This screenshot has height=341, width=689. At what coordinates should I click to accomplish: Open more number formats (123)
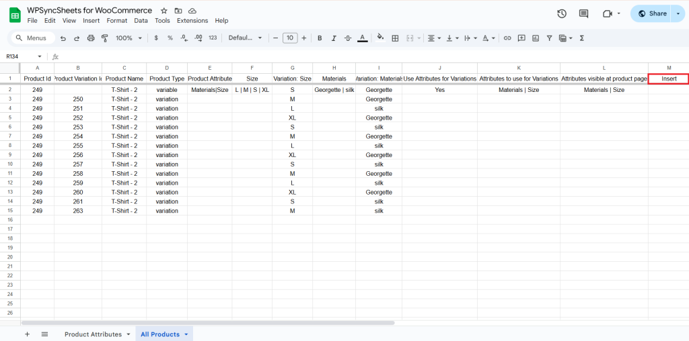[x=213, y=38]
